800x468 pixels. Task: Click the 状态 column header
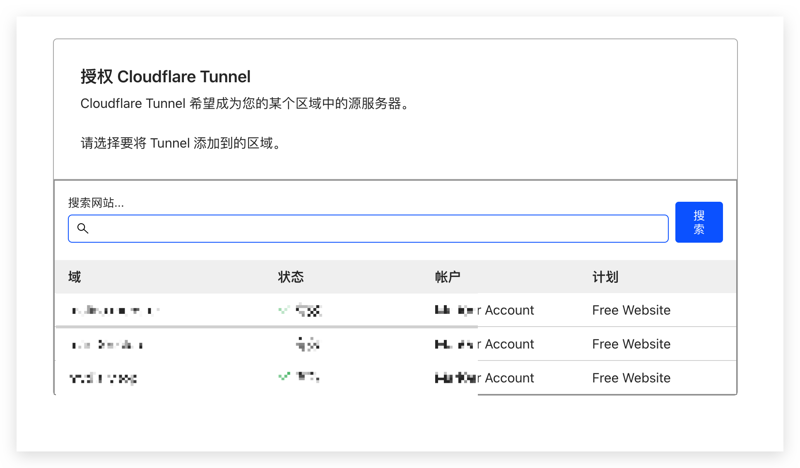pos(291,277)
